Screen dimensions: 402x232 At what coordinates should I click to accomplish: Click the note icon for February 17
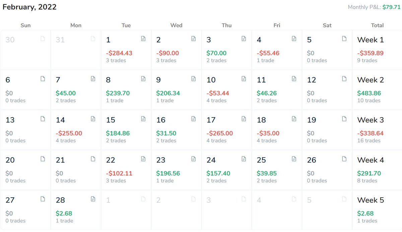pos(244,119)
